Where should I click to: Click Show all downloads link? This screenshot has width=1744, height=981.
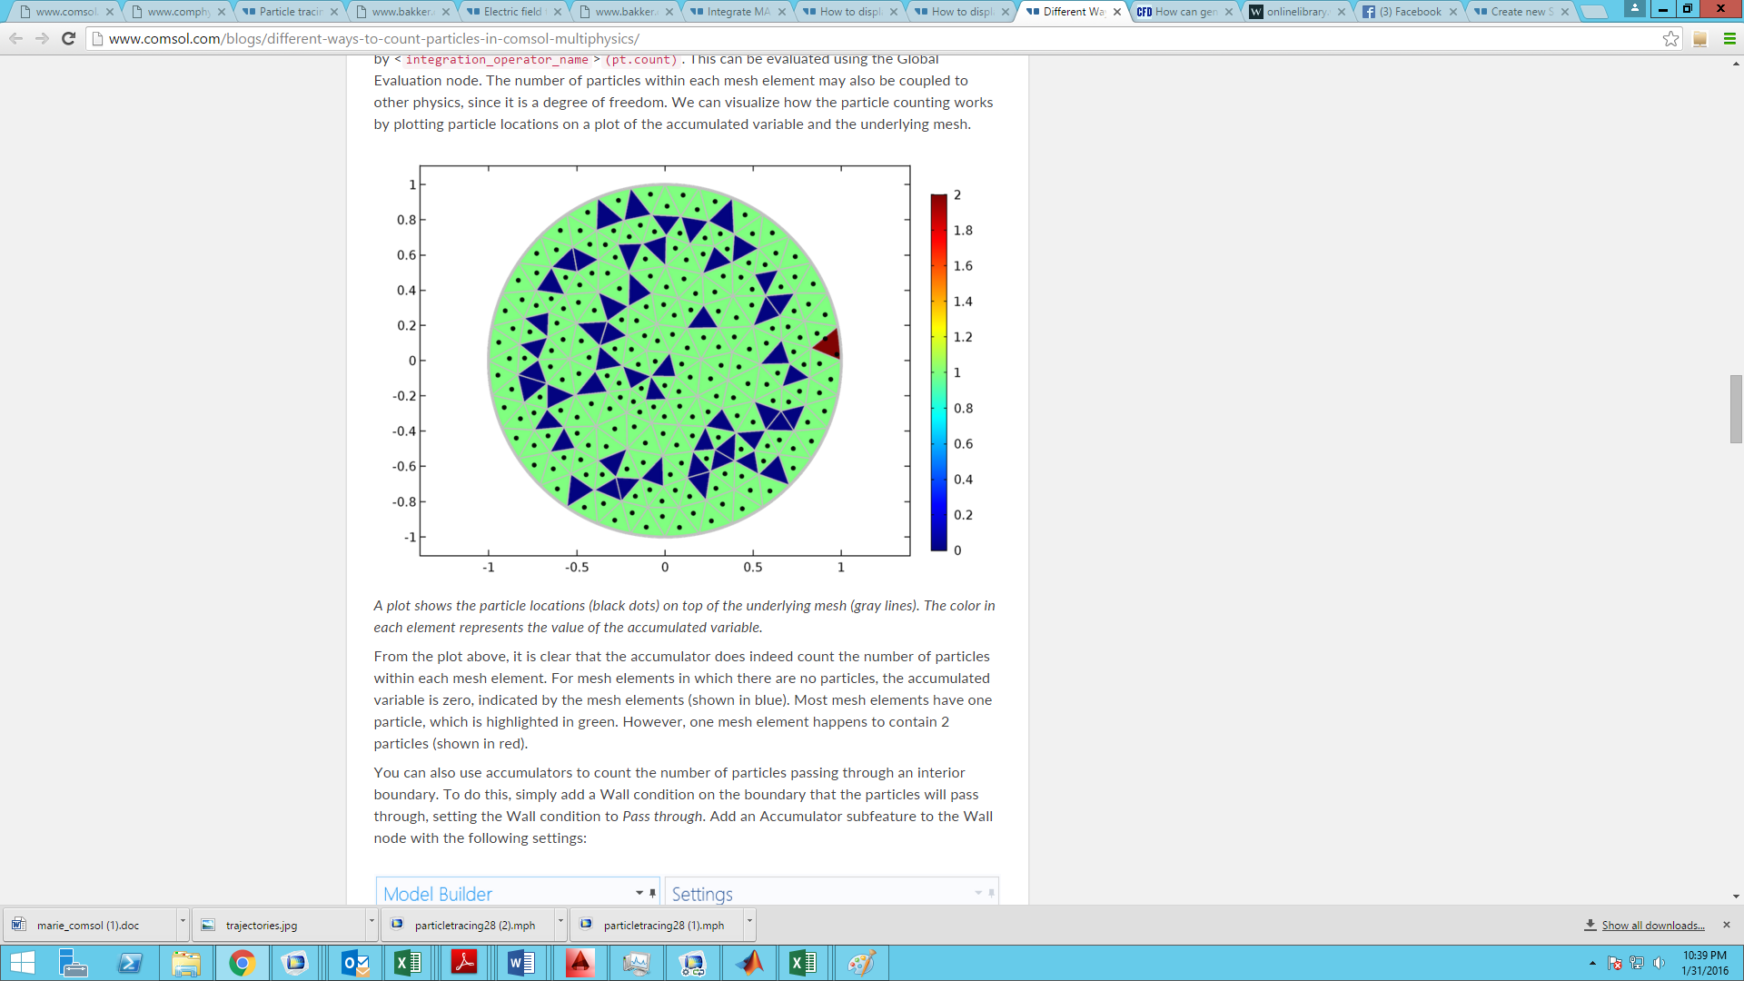[1652, 926]
